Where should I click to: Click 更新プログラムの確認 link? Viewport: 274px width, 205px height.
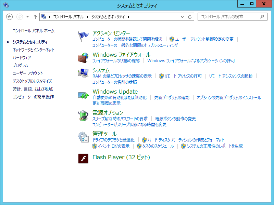point(172,98)
